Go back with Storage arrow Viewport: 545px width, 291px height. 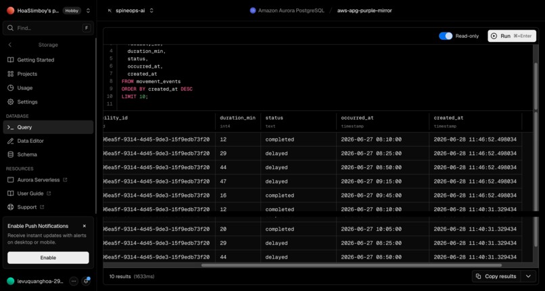(x=9, y=45)
